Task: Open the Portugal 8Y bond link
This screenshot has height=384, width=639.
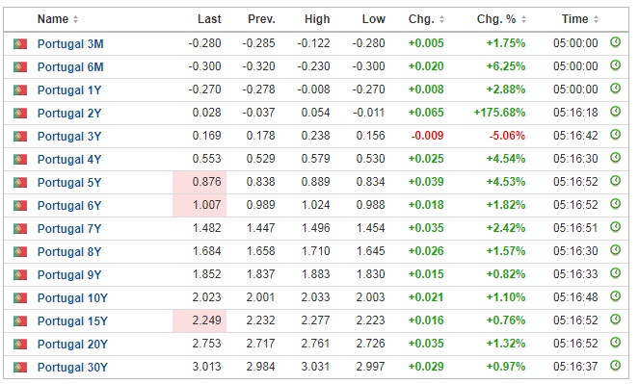Action: click(68, 252)
